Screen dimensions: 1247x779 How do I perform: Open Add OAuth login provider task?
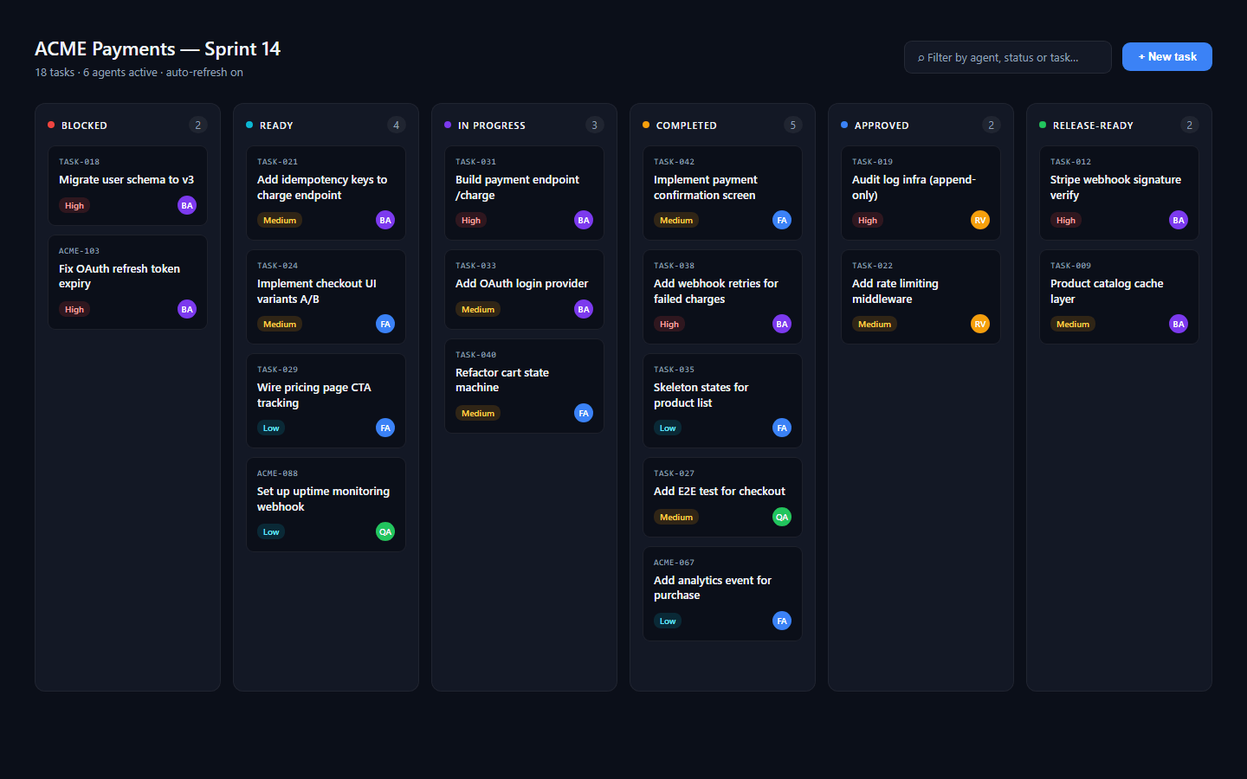pos(524,289)
